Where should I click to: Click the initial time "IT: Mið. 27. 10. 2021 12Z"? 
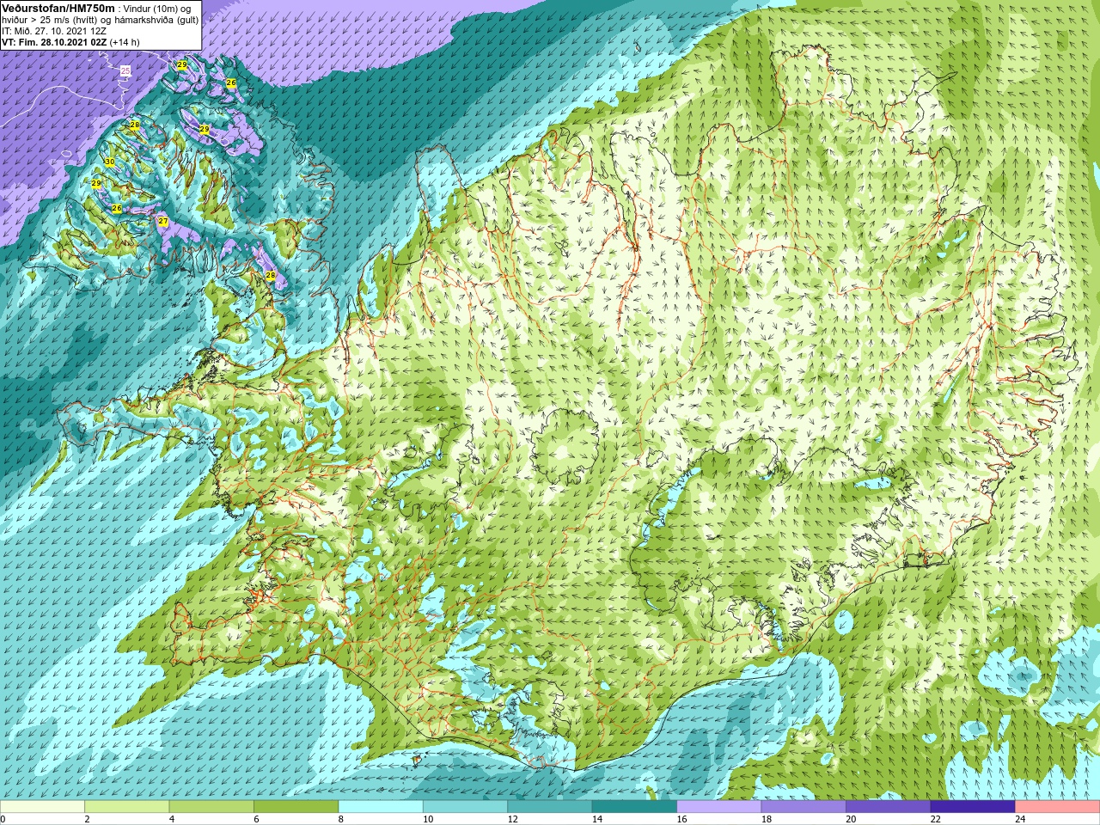coord(54,31)
